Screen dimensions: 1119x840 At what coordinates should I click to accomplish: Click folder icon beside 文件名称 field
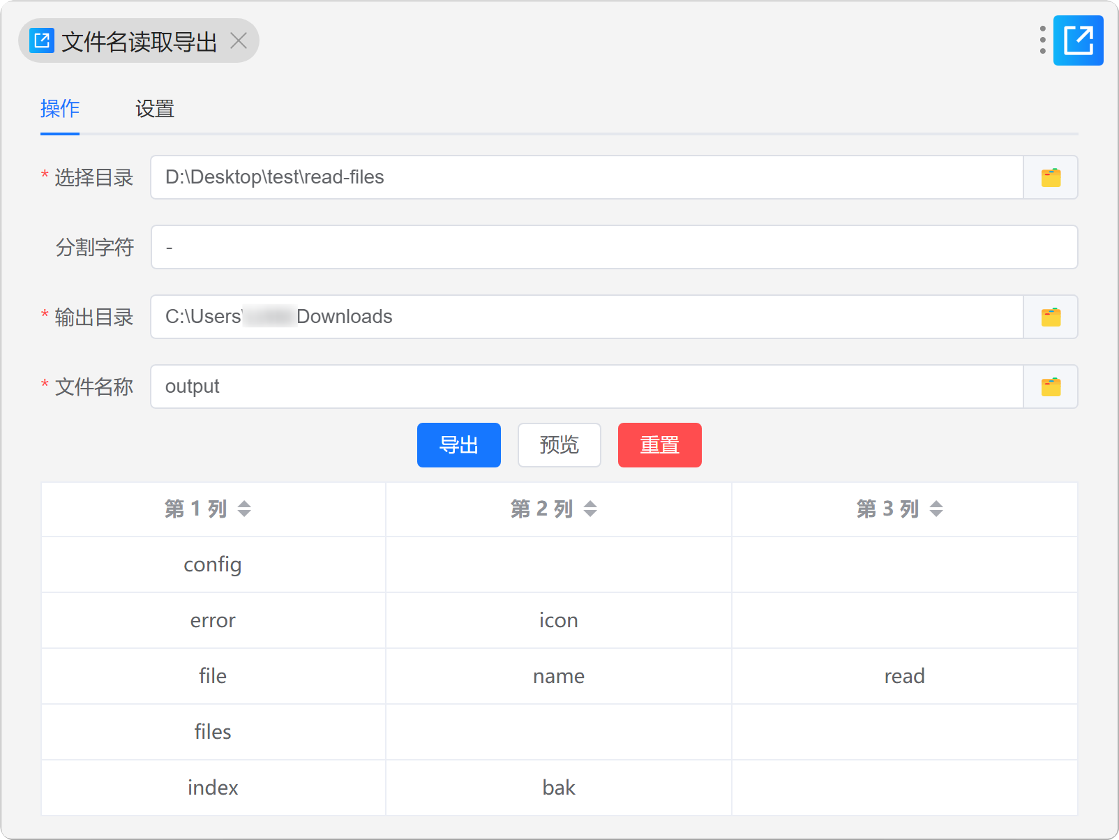(x=1051, y=387)
